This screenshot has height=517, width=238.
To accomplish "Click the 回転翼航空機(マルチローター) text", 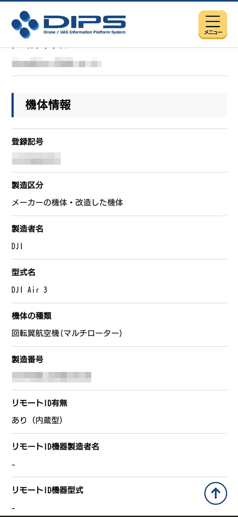I will [67, 333].
